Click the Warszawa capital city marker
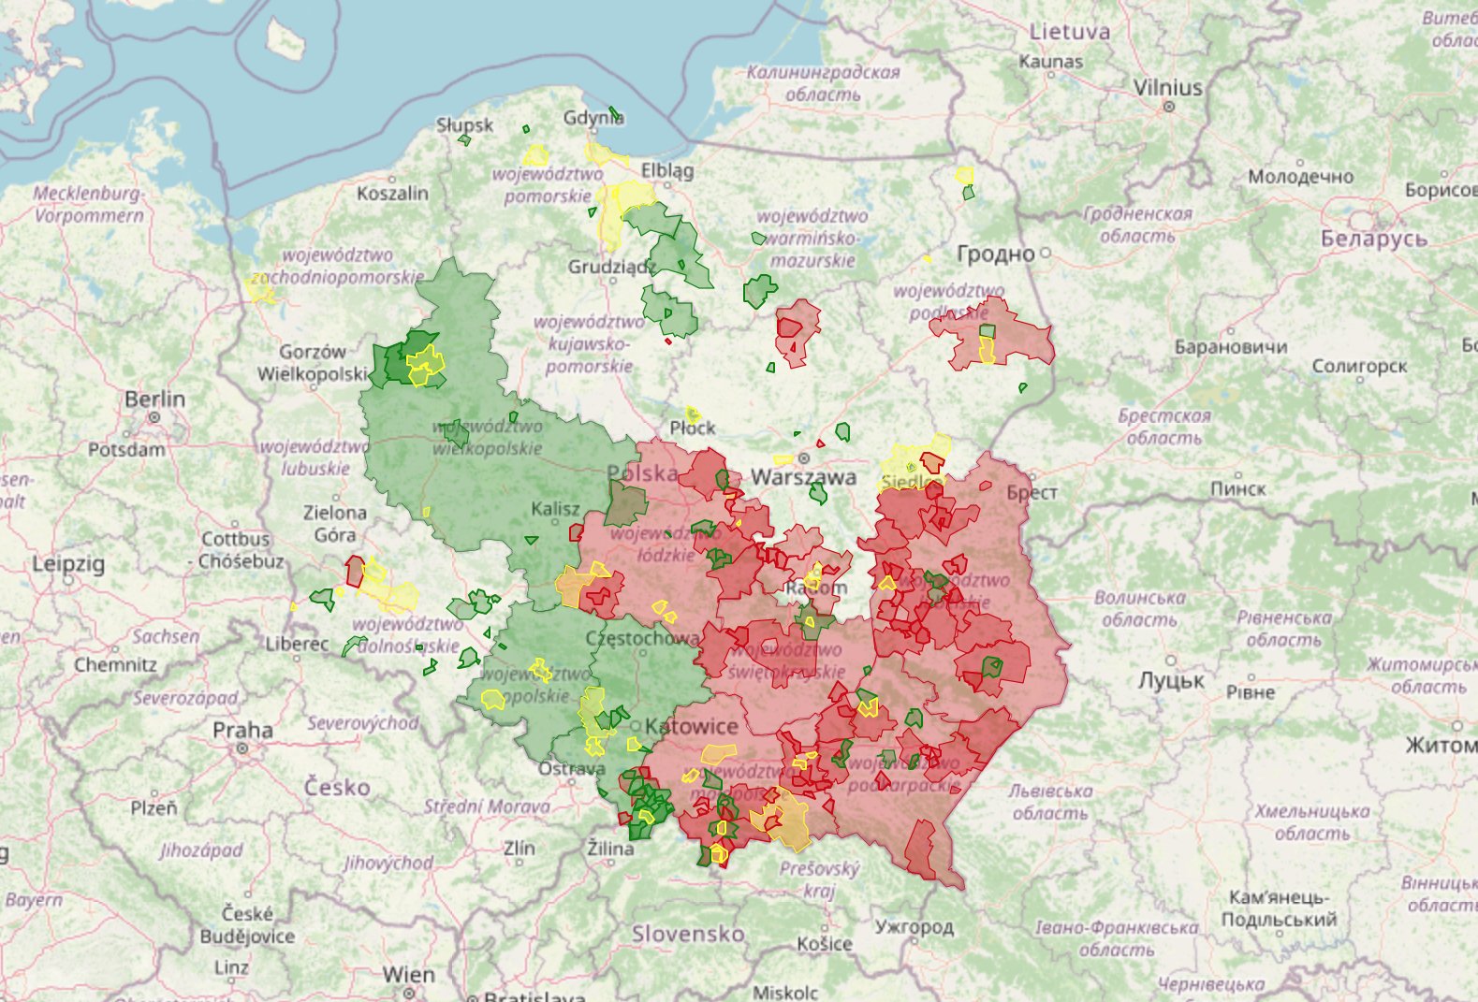The image size is (1478, 1002). [x=803, y=458]
